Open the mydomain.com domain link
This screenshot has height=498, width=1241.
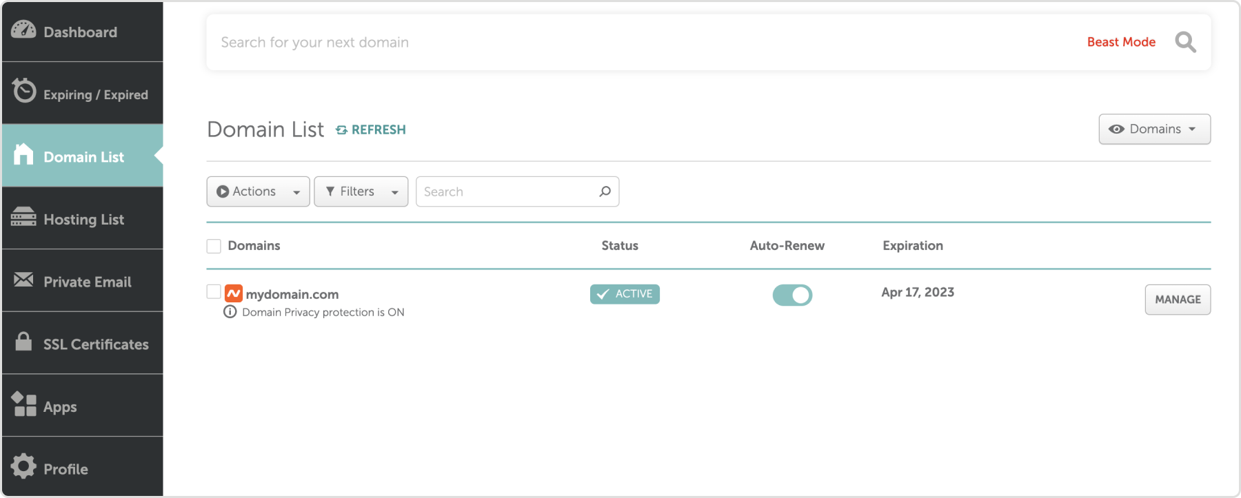coord(292,294)
